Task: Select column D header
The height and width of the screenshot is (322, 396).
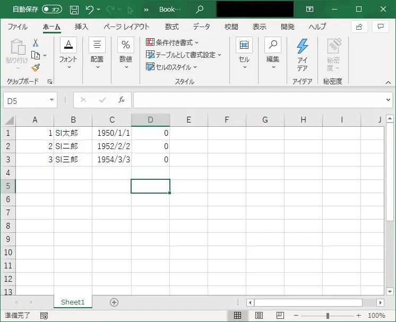Action: click(151, 120)
